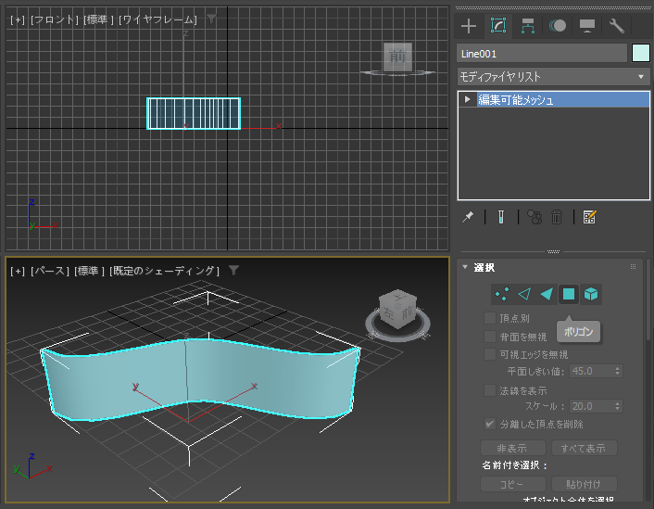Select Edge sub-object level icon
The image size is (654, 509).
point(524,294)
